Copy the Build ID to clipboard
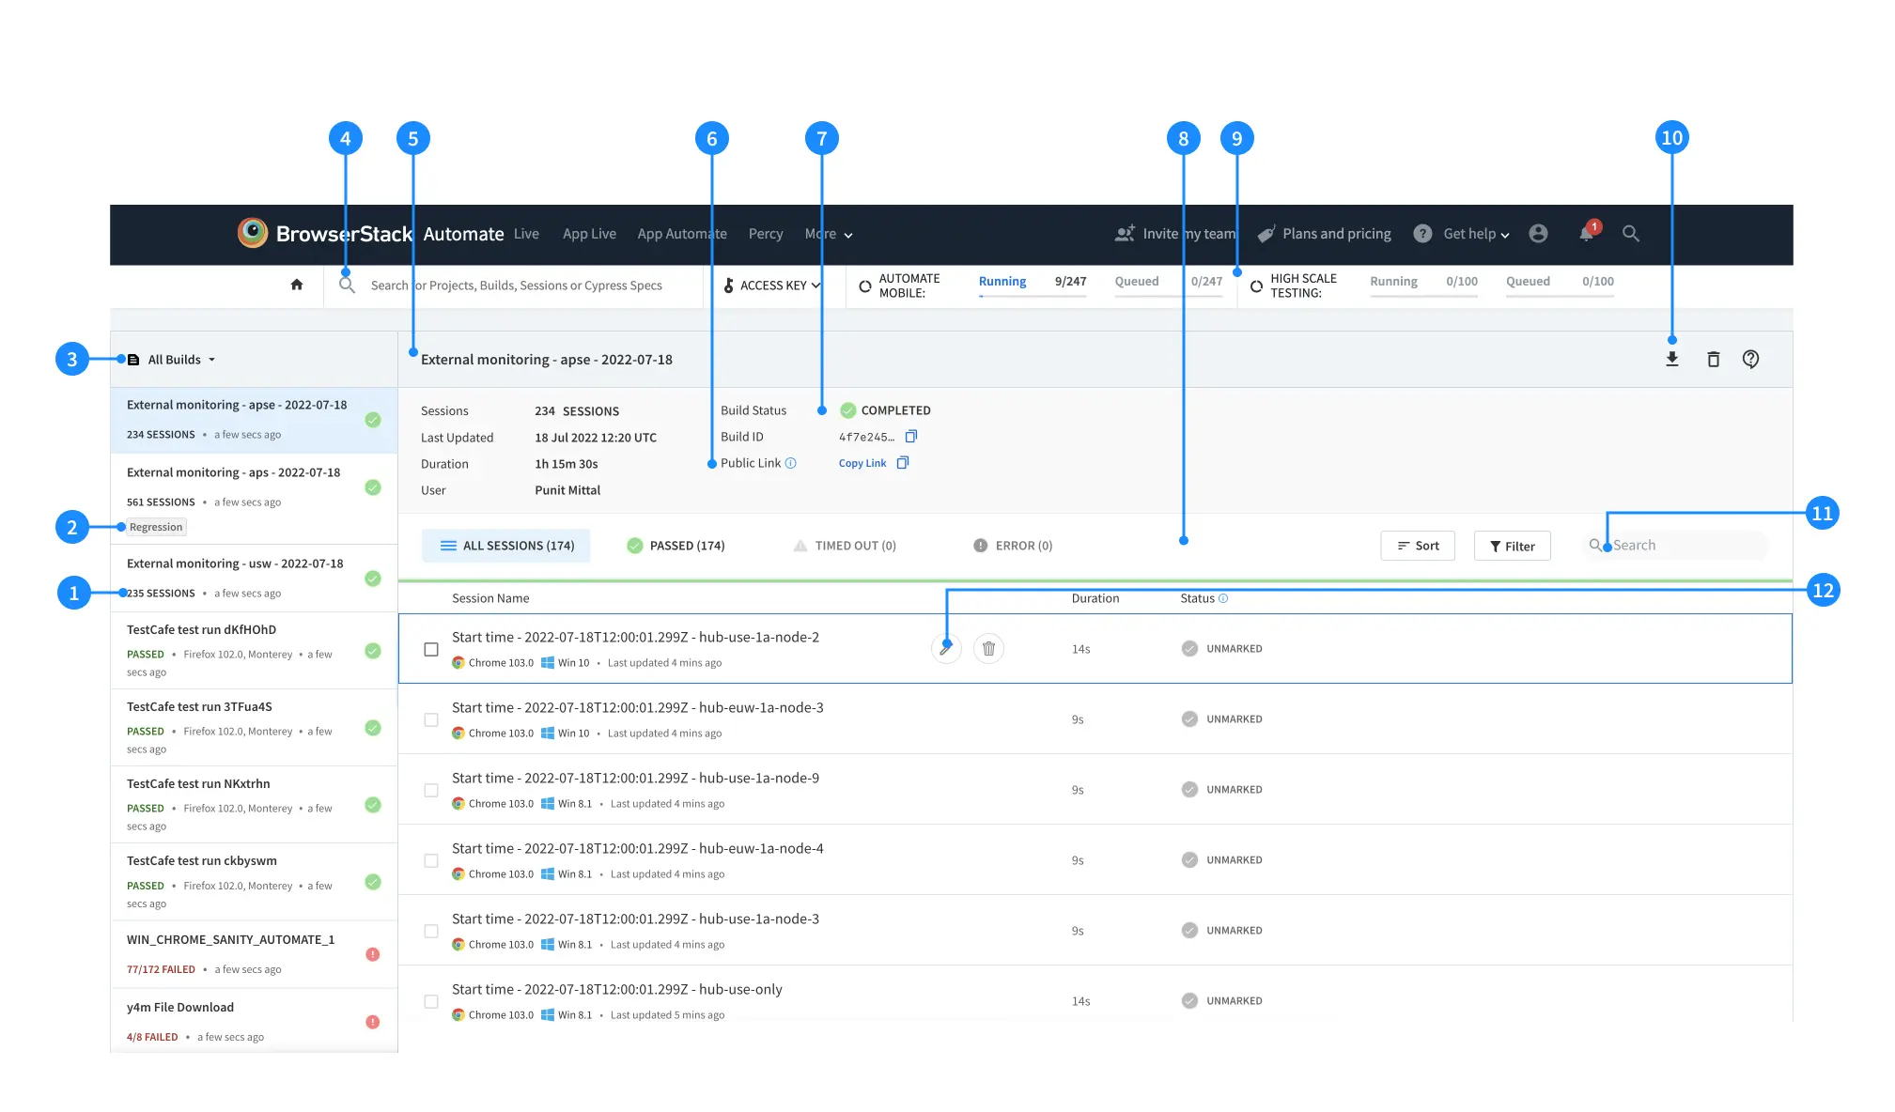Screen dimensions: 1895x1112 [910, 437]
